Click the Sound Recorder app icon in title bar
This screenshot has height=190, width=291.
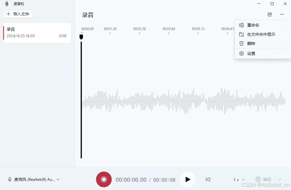(x=7, y=4)
